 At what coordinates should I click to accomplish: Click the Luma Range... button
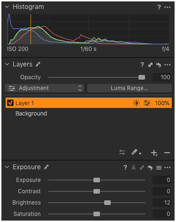130,88
